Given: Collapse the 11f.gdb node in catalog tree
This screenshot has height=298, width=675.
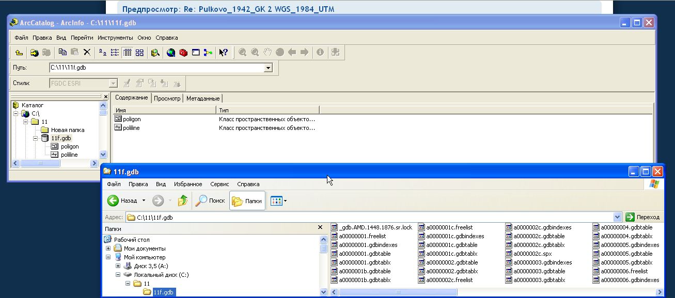Looking at the screenshot, I should click(36, 138).
